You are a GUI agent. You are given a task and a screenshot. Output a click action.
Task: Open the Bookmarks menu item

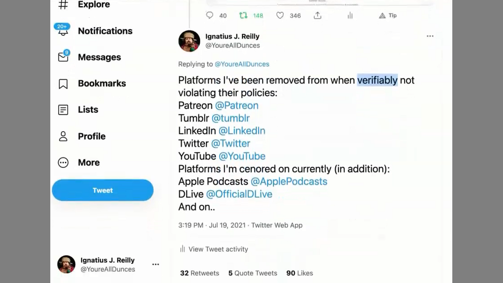pos(101,83)
